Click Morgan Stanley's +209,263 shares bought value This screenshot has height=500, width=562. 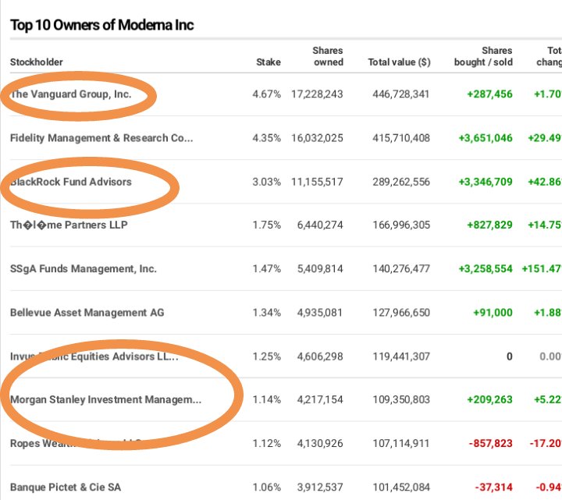489,399
